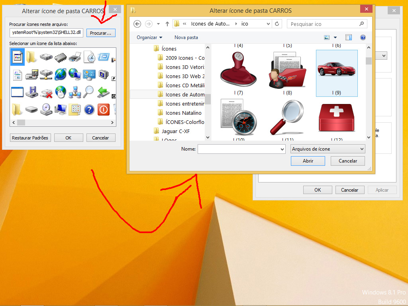408x306 pixels.
Task: Select the program window document icon in SHELL32 list
Action: 18,57
